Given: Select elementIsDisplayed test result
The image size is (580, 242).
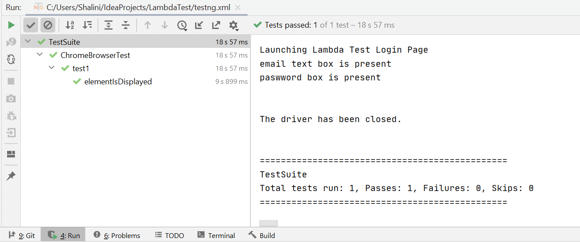Looking at the screenshot, I should coord(118,82).
